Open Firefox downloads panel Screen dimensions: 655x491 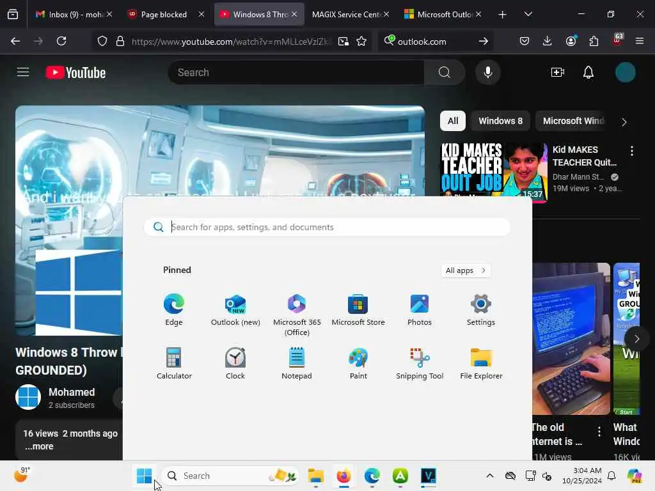pyautogui.click(x=548, y=41)
